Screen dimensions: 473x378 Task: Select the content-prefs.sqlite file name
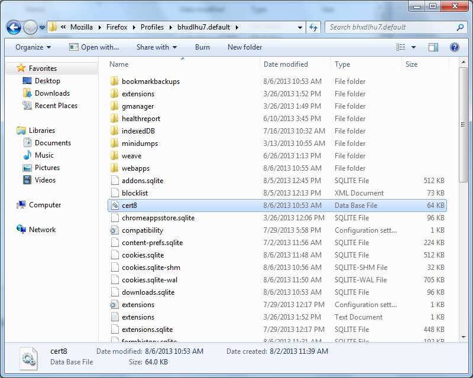pyautogui.click(x=153, y=243)
